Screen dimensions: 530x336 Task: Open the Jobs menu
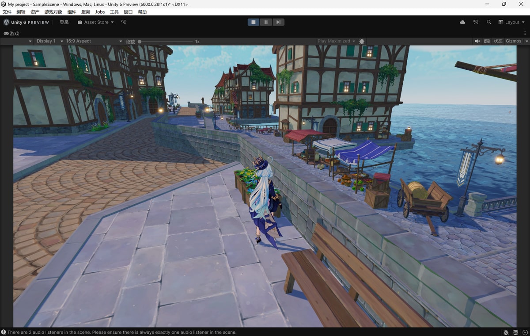[x=100, y=12]
